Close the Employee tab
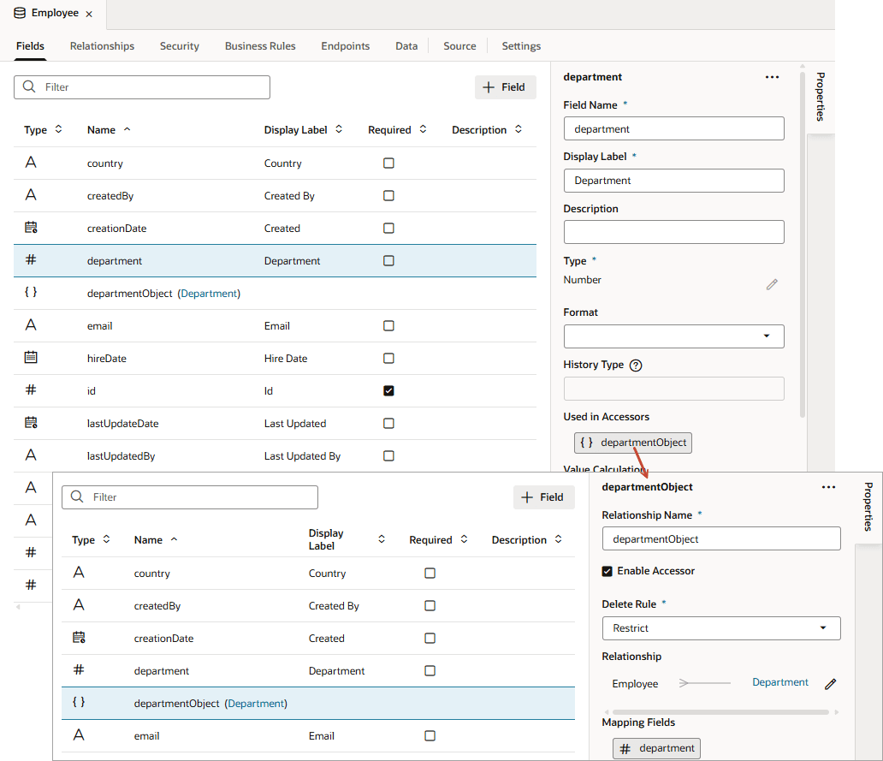Image resolution: width=883 pixels, height=761 pixels. (89, 14)
